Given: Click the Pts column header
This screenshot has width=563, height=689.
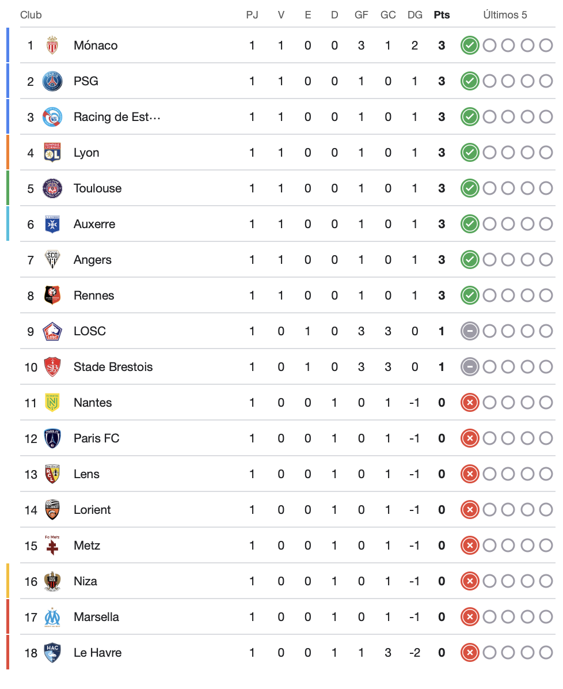Looking at the screenshot, I should coord(442,15).
